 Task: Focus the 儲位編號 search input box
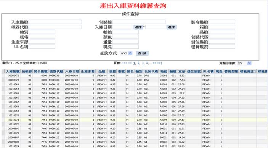[x=222, y=42]
